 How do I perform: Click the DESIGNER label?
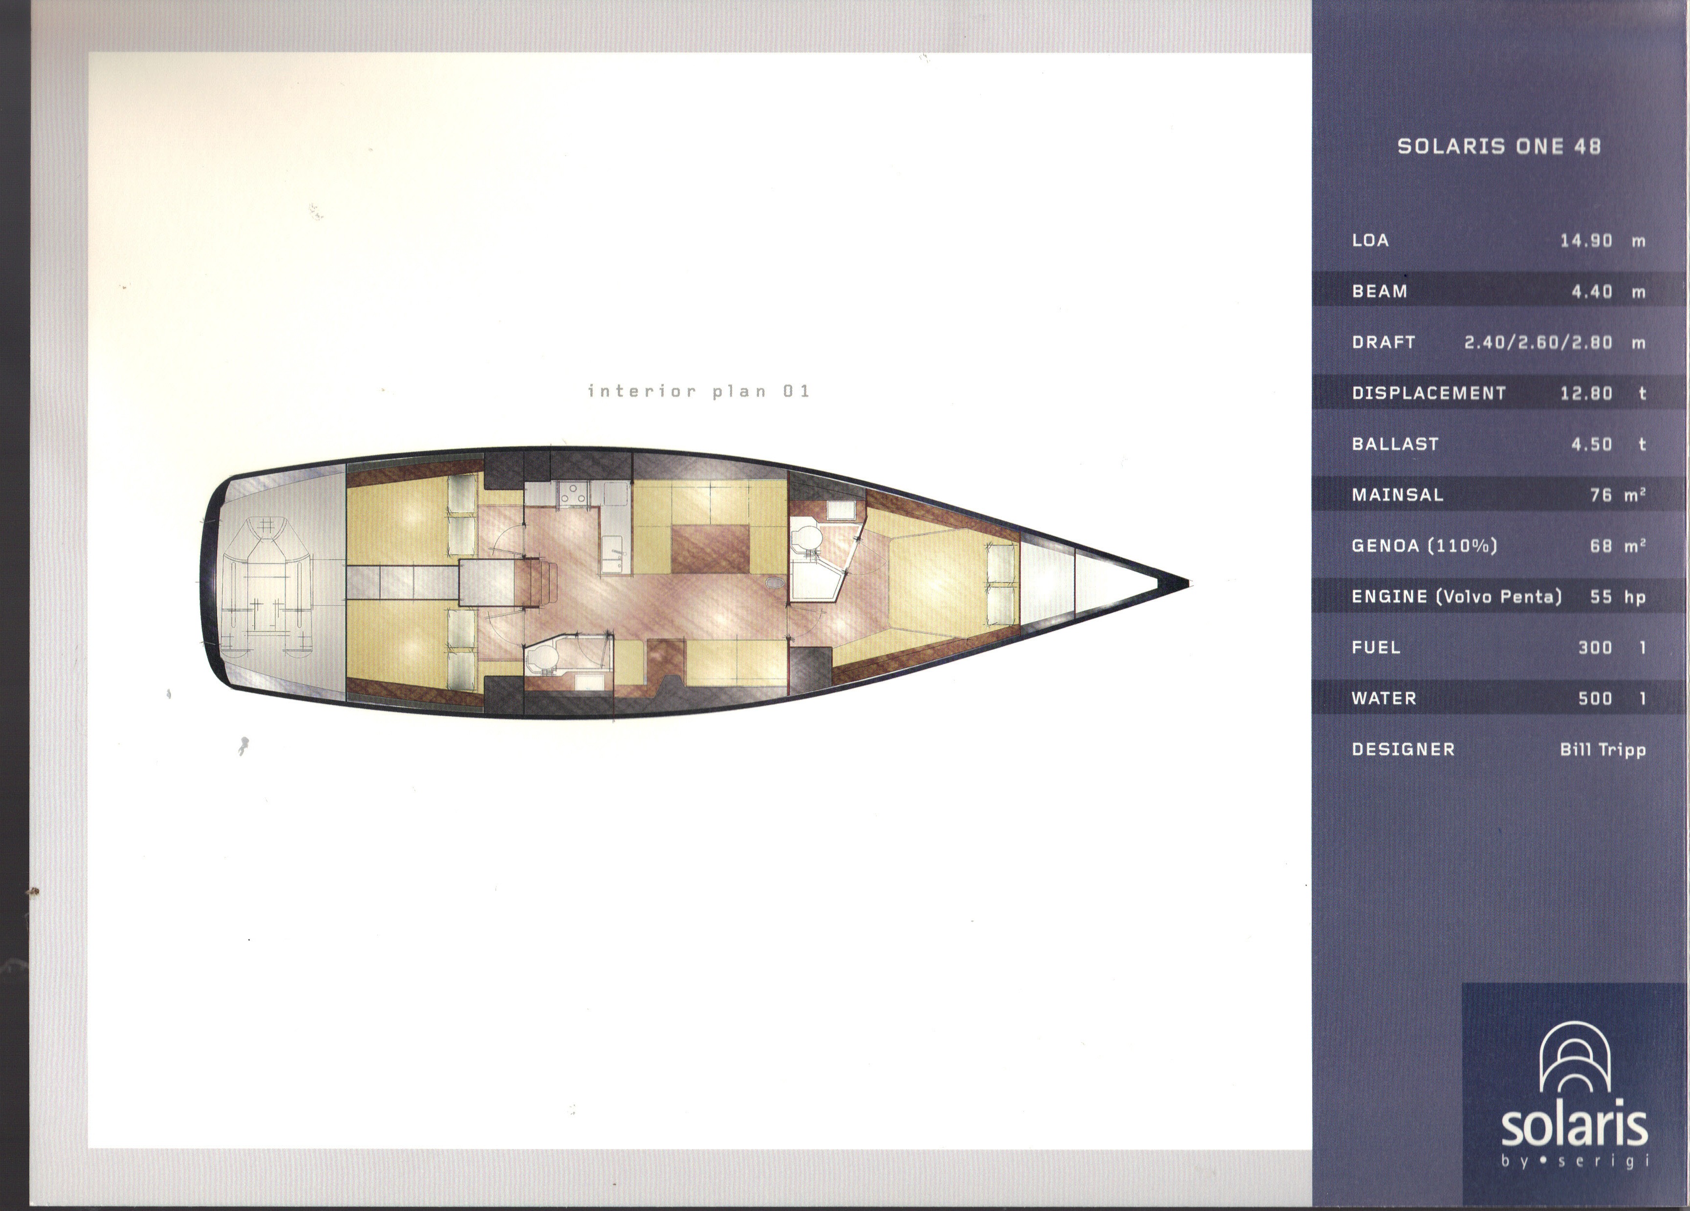pos(1403,749)
